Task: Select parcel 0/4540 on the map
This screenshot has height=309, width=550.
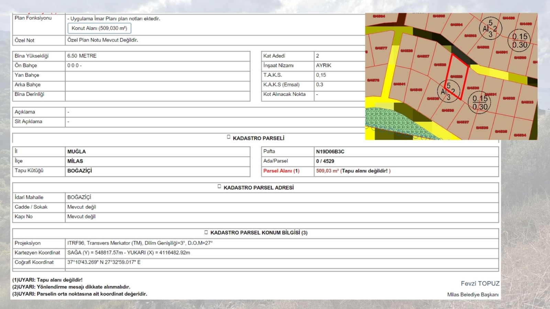Action: (x=416, y=90)
